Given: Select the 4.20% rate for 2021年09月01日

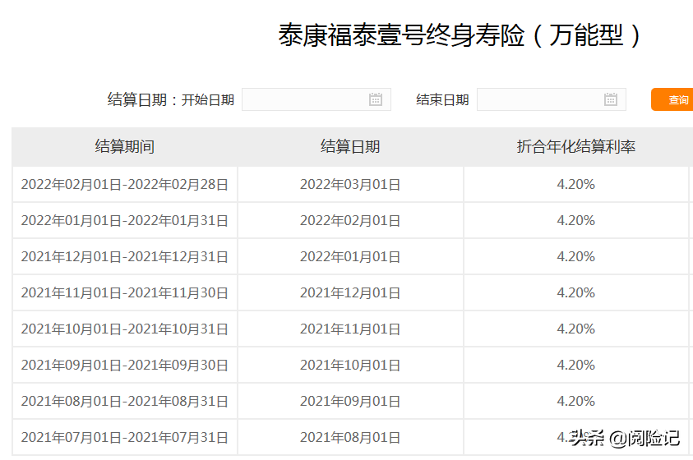Looking at the screenshot, I should tap(576, 402).
